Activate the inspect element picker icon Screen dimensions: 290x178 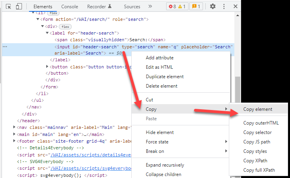(8, 7)
